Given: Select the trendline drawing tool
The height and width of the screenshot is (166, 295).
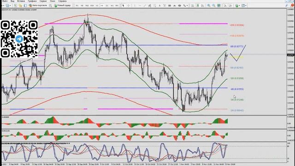Looking at the screenshot, I should click(x=145, y=6).
